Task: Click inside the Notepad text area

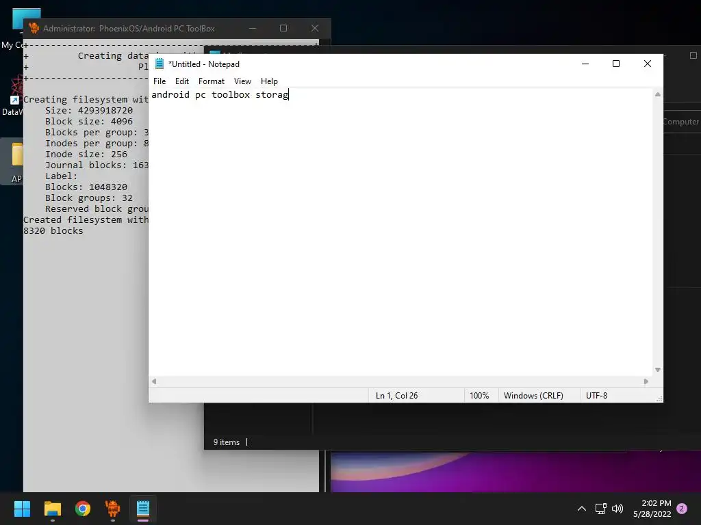Action: pos(401,232)
